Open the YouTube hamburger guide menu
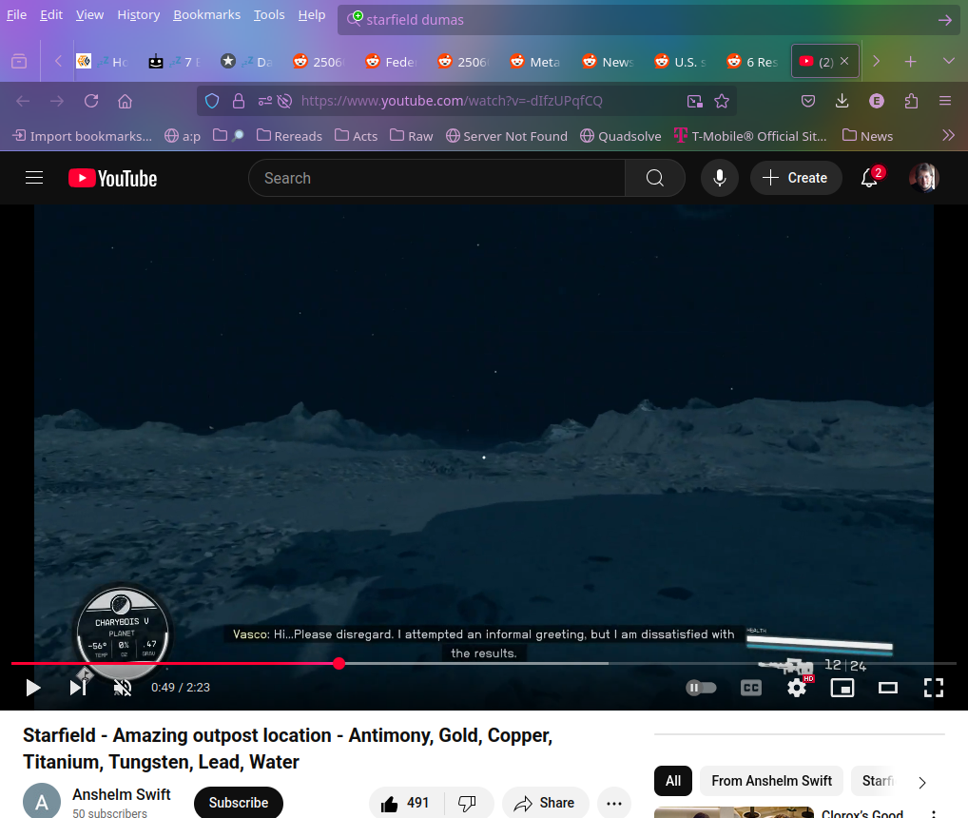This screenshot has height=818, width=968. [x=34, y=178]
